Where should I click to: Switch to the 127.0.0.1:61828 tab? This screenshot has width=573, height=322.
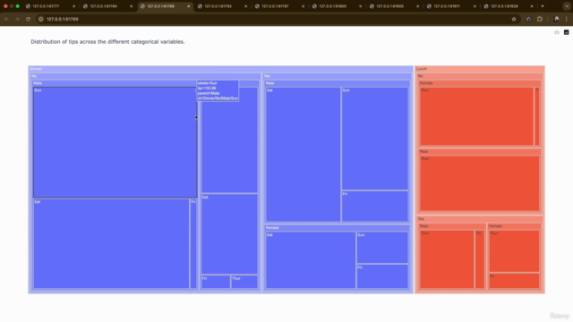[x=509, y=6]
